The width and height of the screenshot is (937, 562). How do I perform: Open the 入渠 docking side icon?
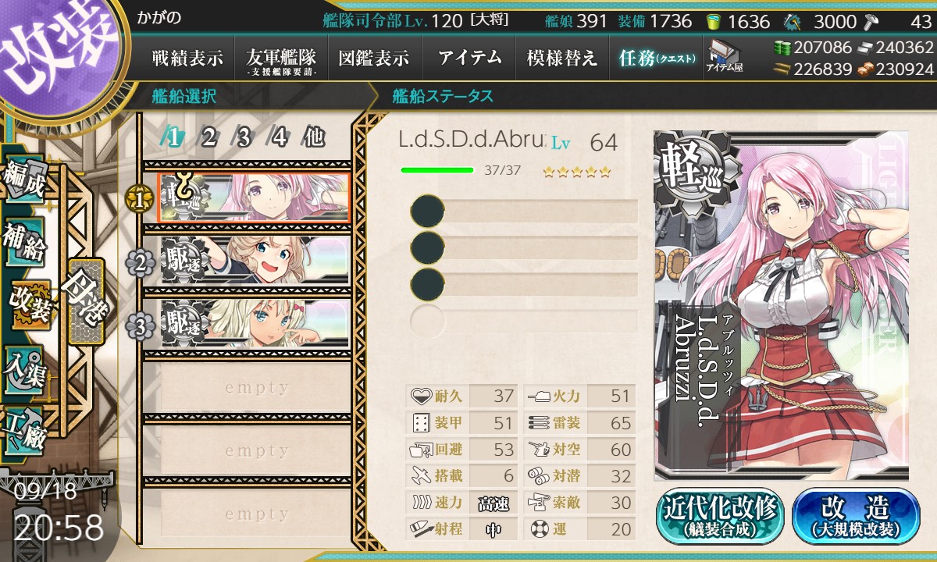[25, 365]
